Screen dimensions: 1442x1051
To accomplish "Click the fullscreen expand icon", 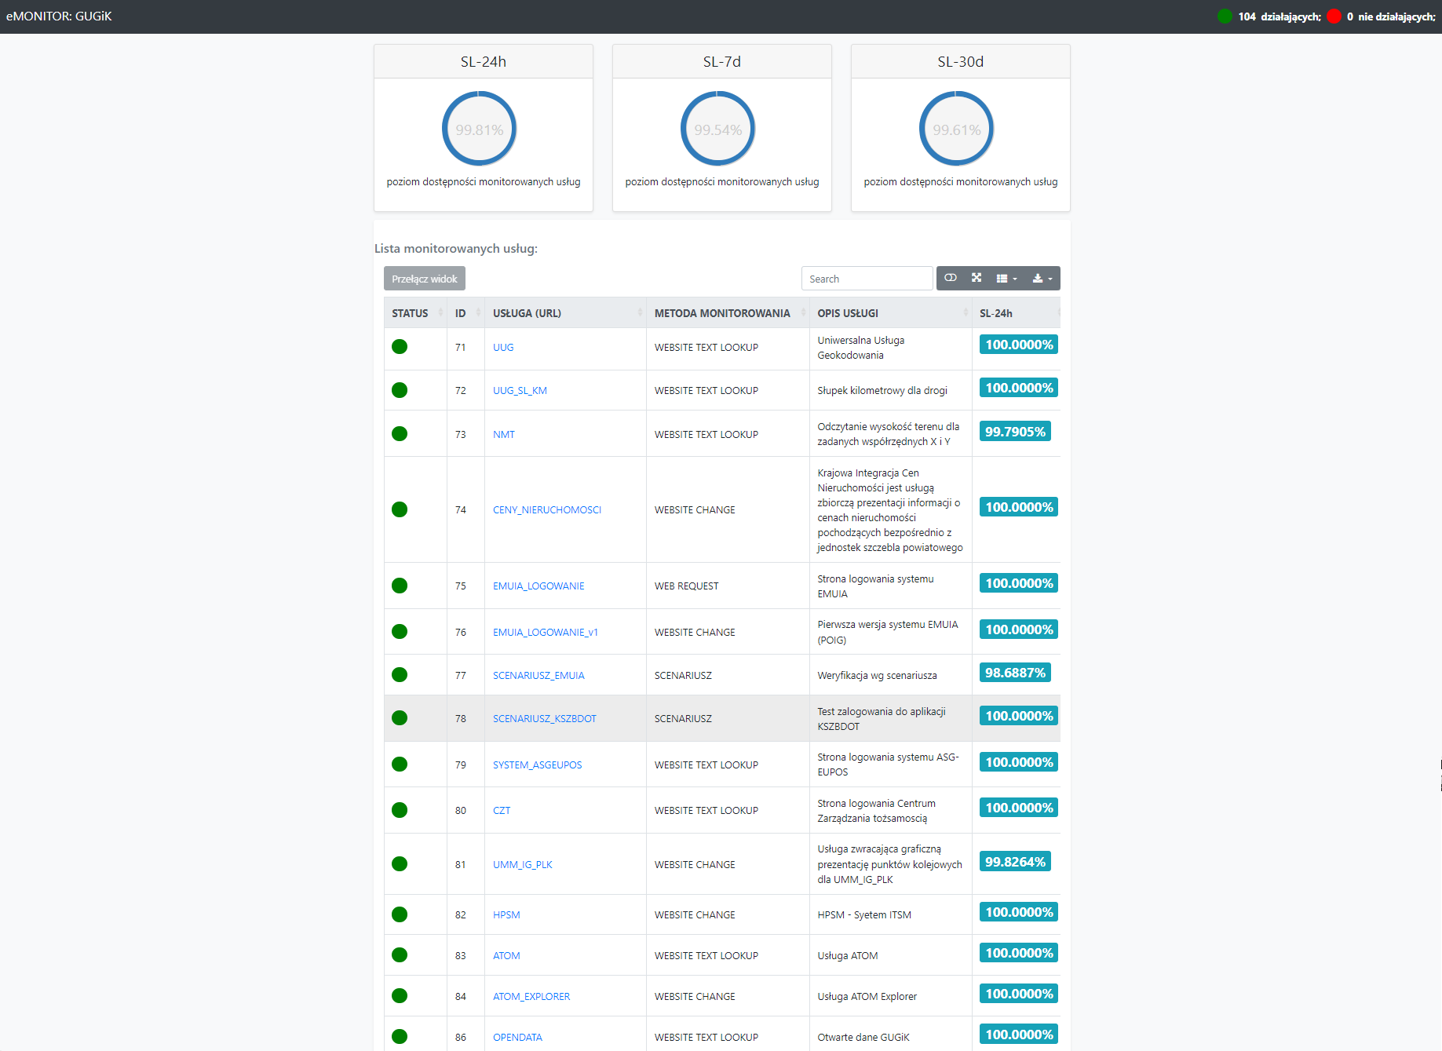I will tap(977, 278).
